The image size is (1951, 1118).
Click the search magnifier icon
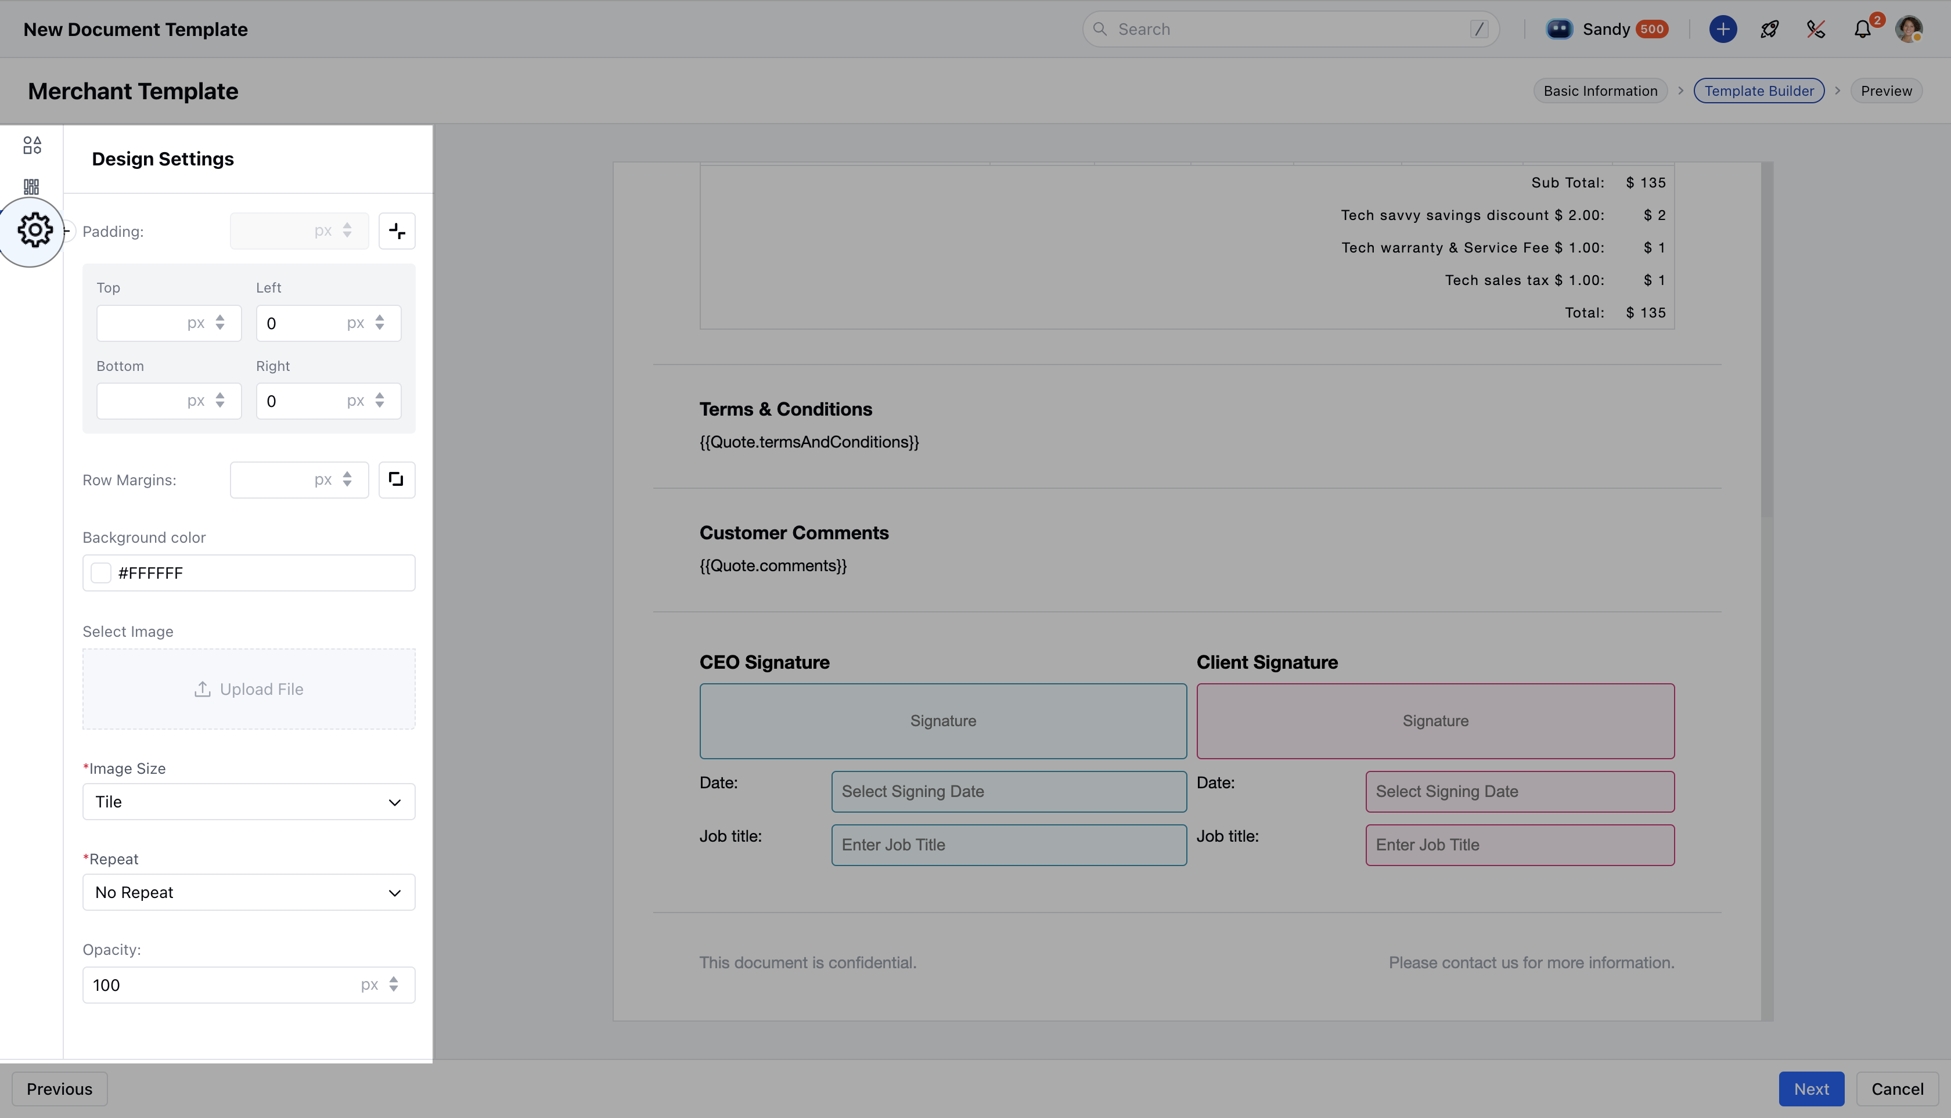tap(1100, 29)
